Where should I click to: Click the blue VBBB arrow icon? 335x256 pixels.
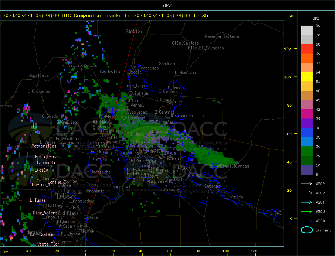[x=307, y=221]
